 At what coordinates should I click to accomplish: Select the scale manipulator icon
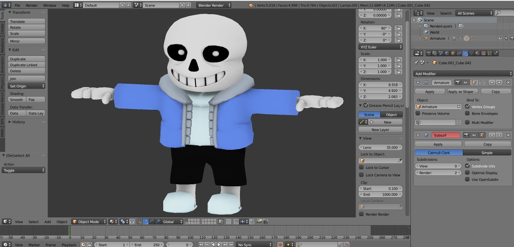157,222
